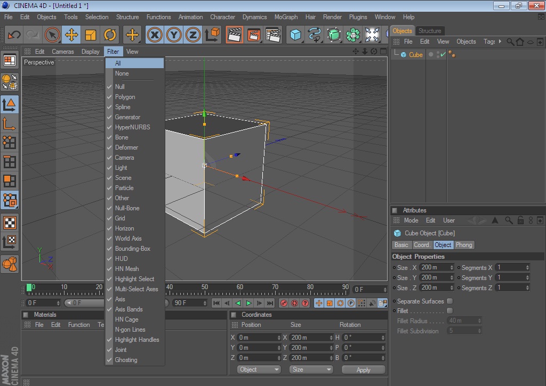
Task: Uncheck the Polygon filter option
Action: 135,97
